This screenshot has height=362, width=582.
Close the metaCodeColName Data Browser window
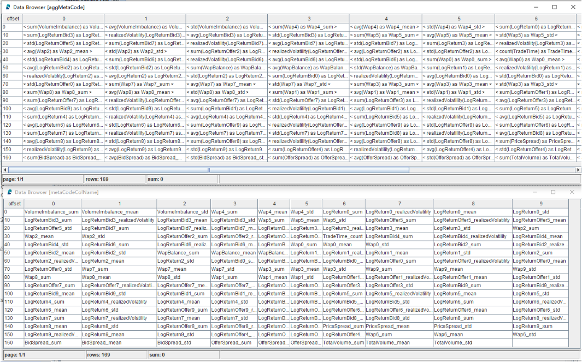tap(572, 192)
